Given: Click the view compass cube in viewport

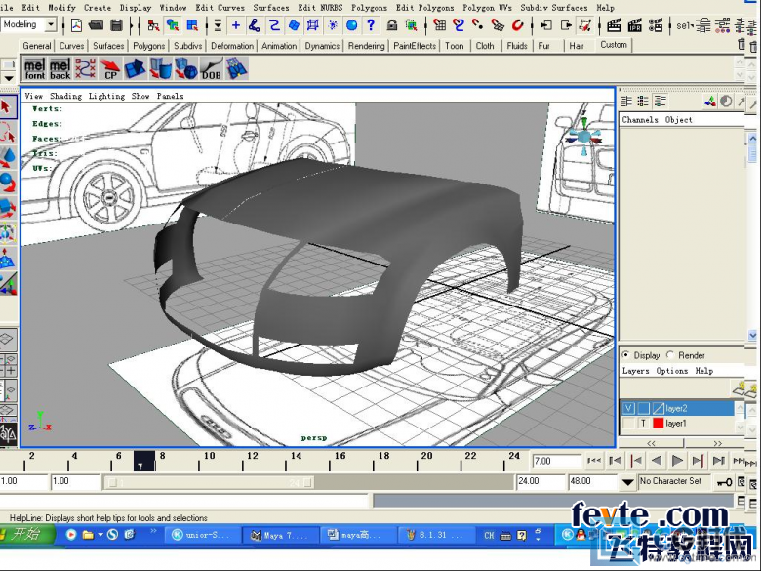Looking at the screenshot, I should pos(584,136).
